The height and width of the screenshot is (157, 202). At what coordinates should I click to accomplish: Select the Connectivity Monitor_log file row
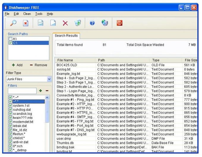click(x=126, y=95)
